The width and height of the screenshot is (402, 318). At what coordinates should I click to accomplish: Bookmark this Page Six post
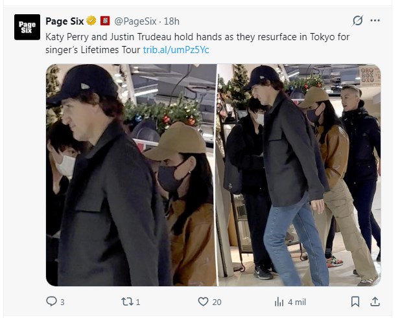click(x=355, y=301)
